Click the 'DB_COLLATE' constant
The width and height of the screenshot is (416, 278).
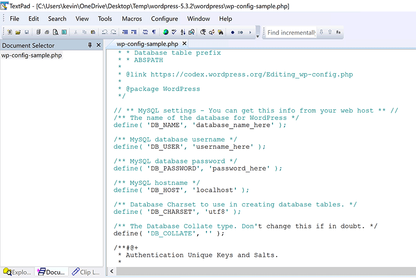[x=171, y=233]
